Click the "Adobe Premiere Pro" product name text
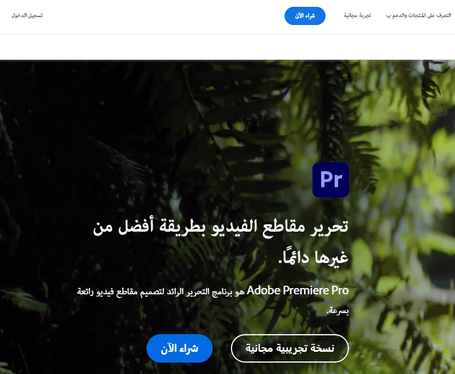The image size is (455, 374). 298,290
